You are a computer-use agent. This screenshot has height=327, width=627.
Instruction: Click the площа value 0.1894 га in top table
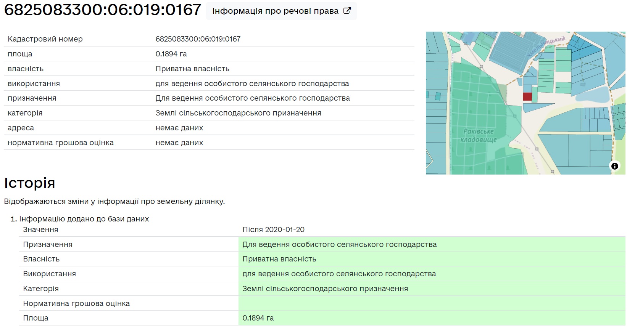coord(171,54)
